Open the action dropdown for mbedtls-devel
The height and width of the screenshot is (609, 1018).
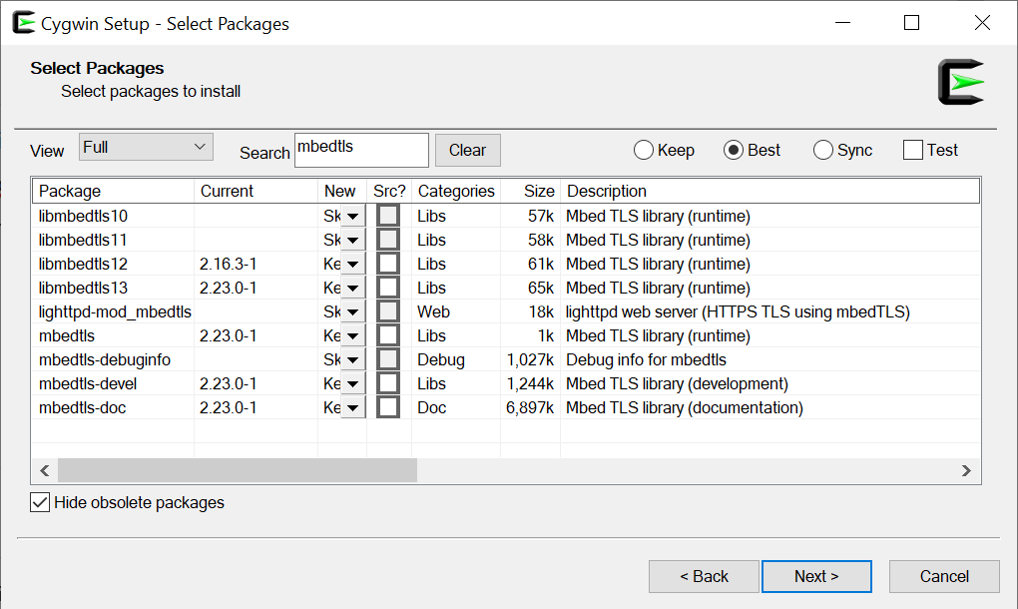click(x=353, y=383)
